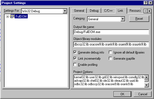The image size is (154, 99).
Task: Click inside the Project Options text box
Action: pos(109,81)
